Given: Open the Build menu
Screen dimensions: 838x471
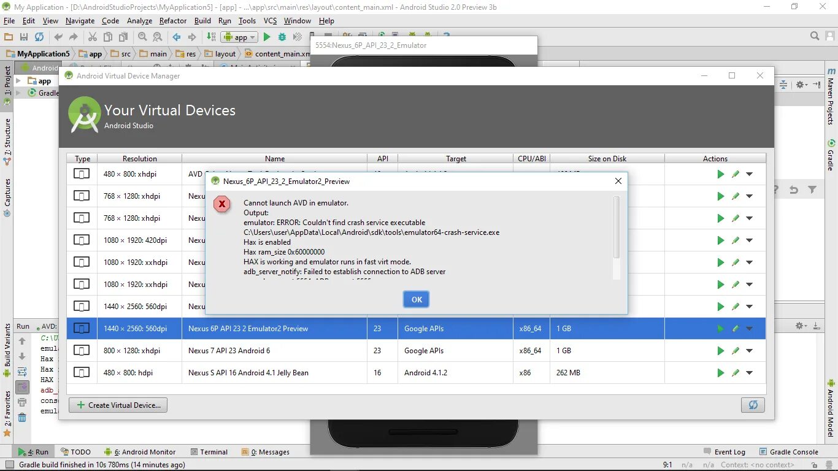Looking at the screenshot, I should click(202, 21).
